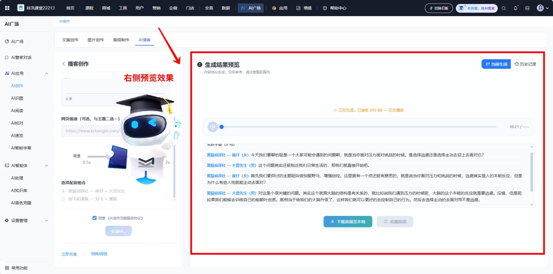Screen dimensions: 553x274
Task: Click the layout panel icon beside the bell
Action: [527, 8]
